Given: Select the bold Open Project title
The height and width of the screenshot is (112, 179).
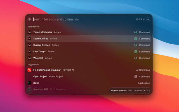Looking at the screenshot, I should click(40, 76).
